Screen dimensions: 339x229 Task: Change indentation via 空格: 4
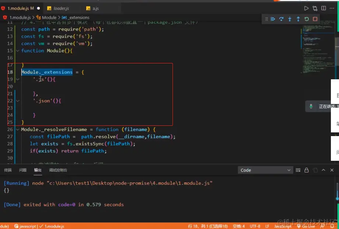[239, 226]
